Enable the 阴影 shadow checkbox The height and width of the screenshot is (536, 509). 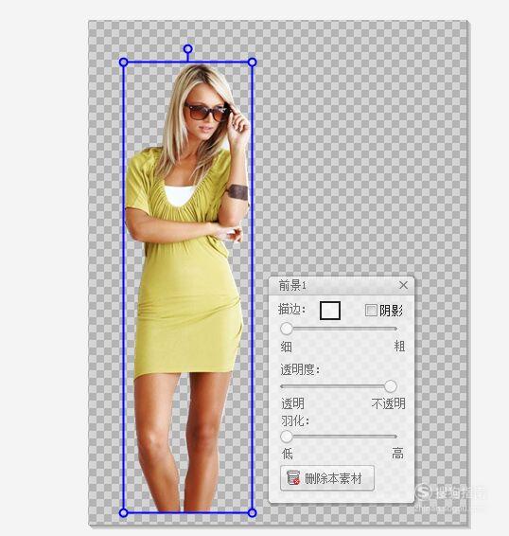[371, 311]
